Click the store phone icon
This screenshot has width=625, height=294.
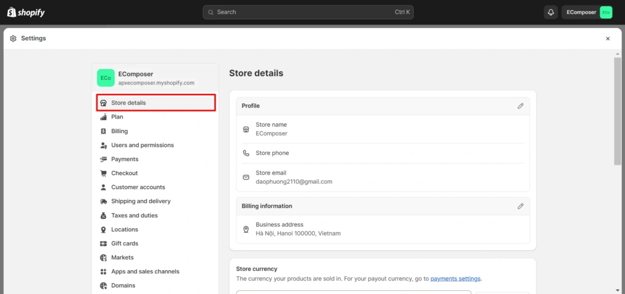[x=246, y=153]
